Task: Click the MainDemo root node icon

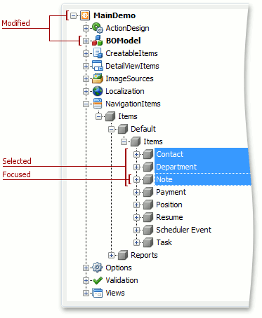Action: (x=85, y=15)
